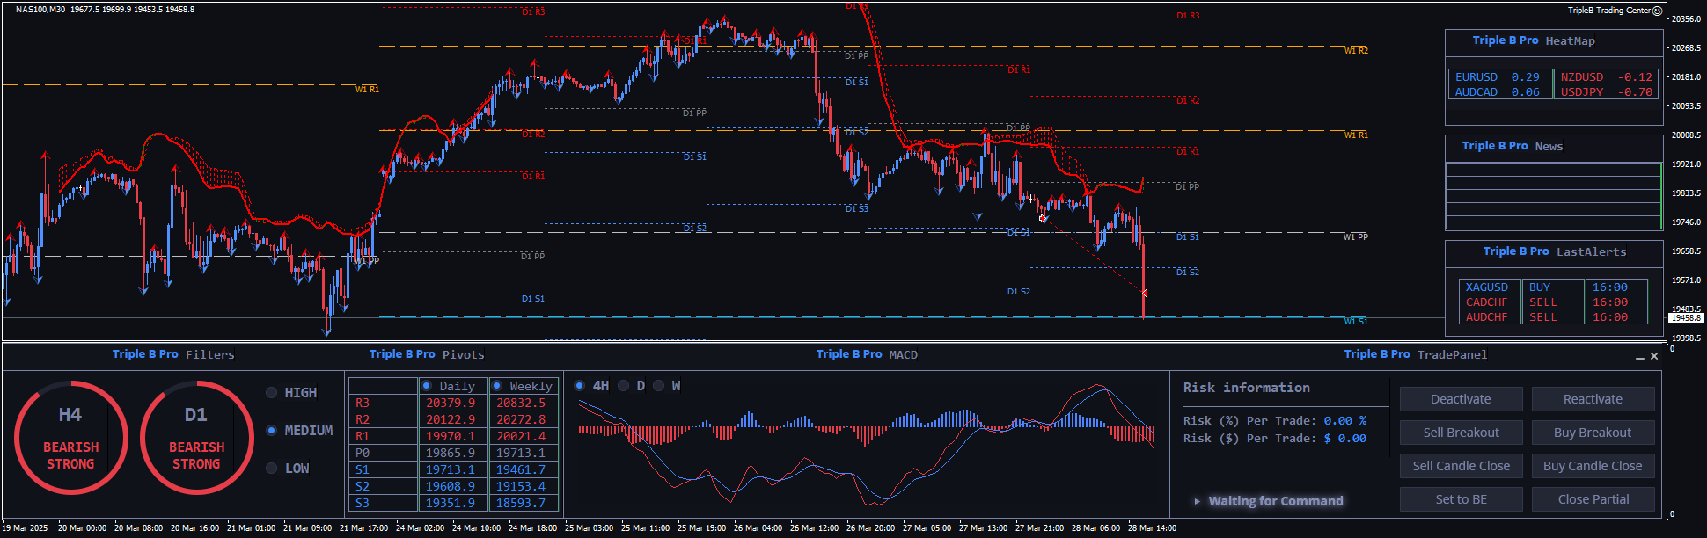This screenshot has width=1707, height=538.
Task: Select the HIGH filter option
Action: pos(272,393)
